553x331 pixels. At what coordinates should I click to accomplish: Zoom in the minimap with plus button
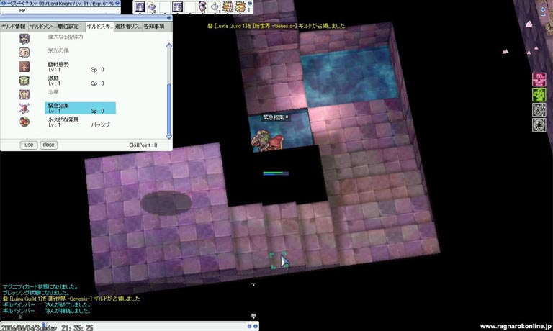tap(543, 10)
